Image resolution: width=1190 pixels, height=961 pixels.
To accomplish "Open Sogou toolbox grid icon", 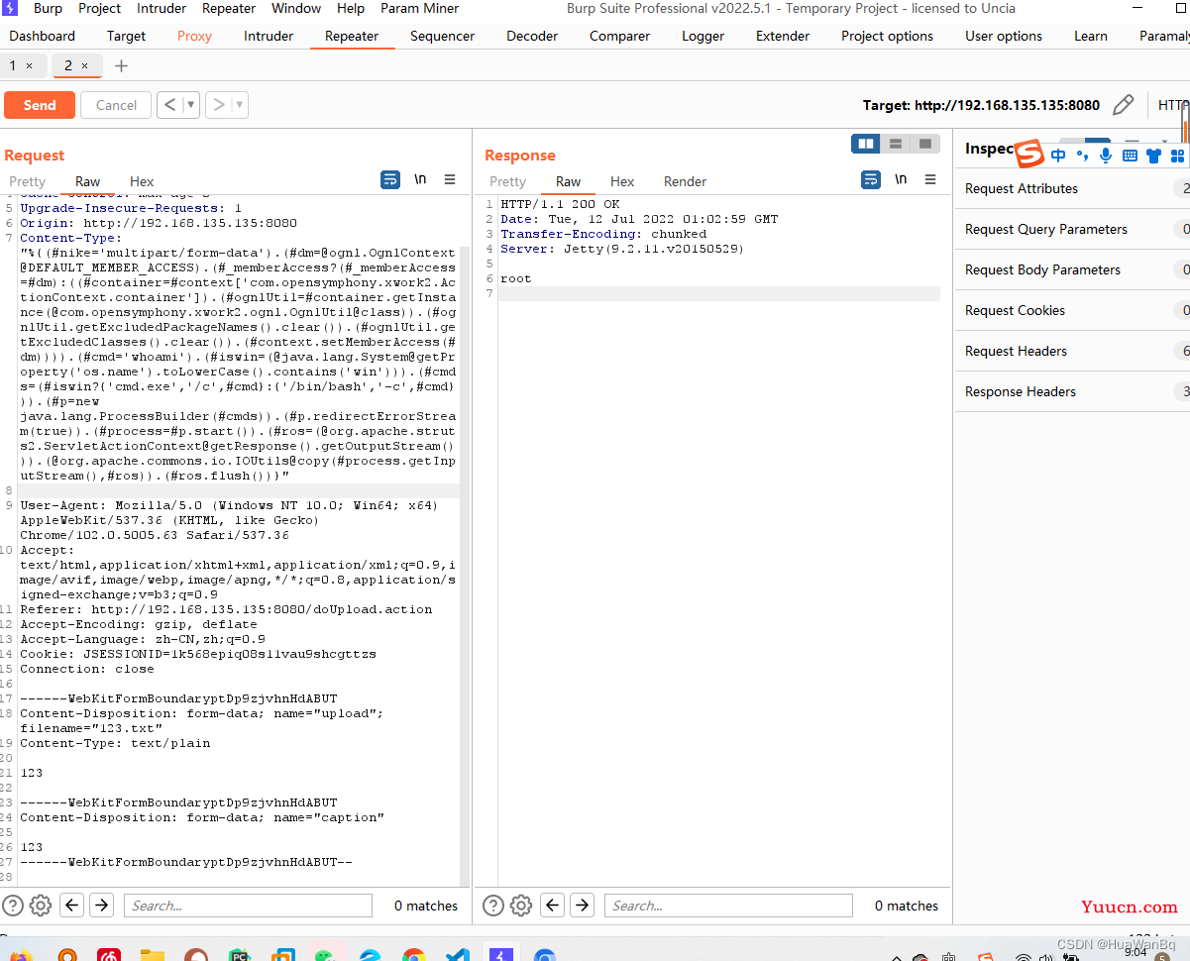I will point(1177,156).
